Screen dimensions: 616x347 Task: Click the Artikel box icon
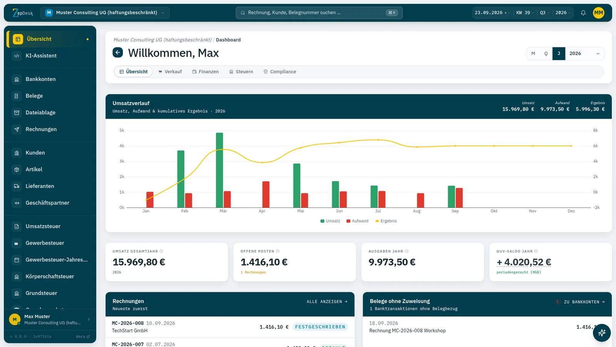tap(17, 170)
